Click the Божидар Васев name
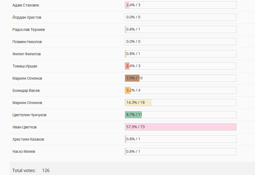The width and height of the screenshot is (255, 175). click(x=26, y=90)
